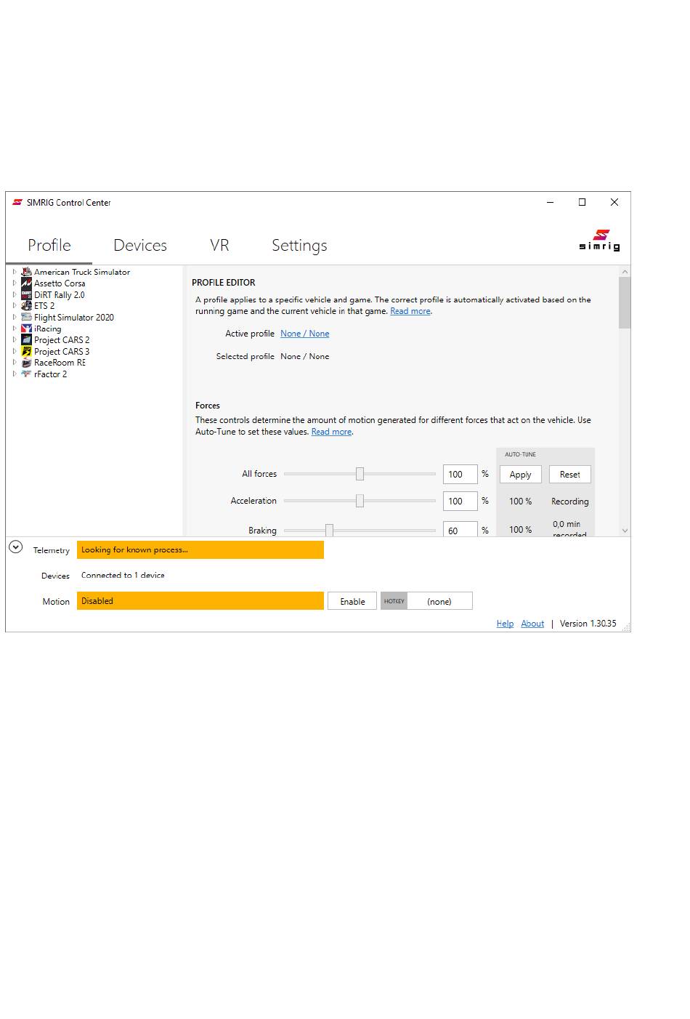Click the American Truck Simulator game icon
Screen dimensions: 690x1019
click(x=26, y=272)
